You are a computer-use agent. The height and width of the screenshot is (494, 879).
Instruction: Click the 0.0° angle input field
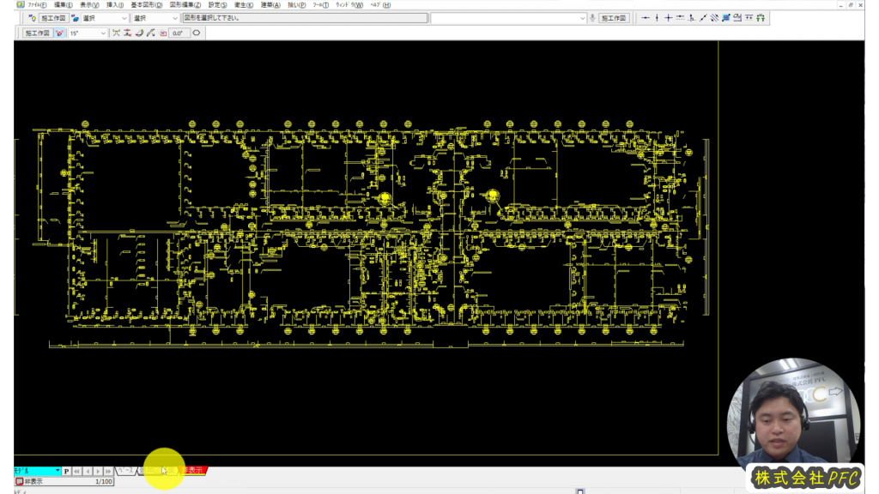[x=179, y=33]
